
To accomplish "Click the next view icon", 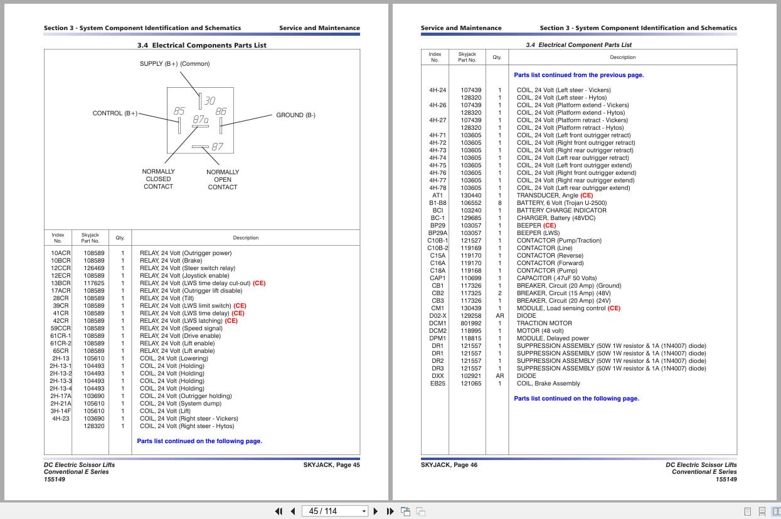I will tap(421, 511).
